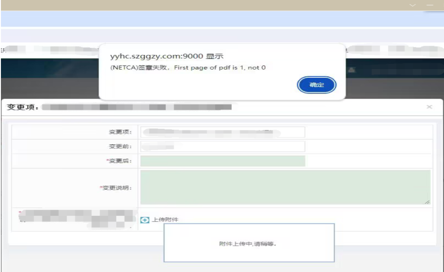The image size is (444, 272).
Task: Click the 变更项 read-only field
Action: pyautogui.click(x=222, y=132)
